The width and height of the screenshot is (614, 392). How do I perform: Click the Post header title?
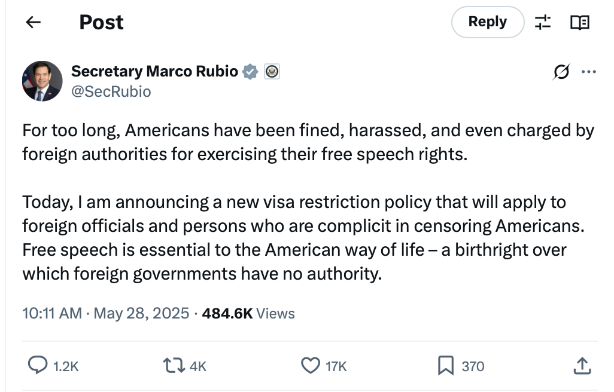click(101, 22)
